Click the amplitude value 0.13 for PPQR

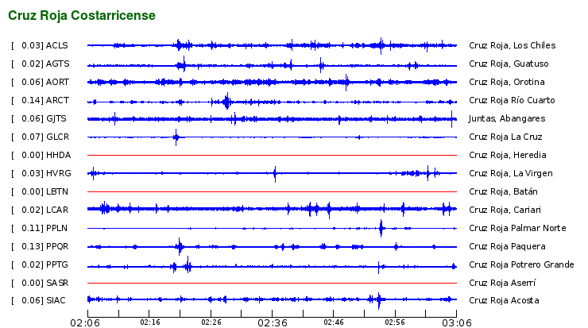pyautogui.click(x=30, y=247)
